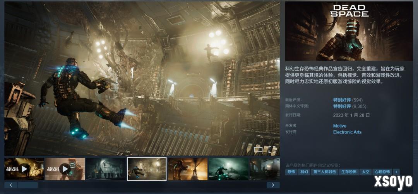Open recent reviews 特别好评 (594) link

pyautogui.click(x=348, y=100)
